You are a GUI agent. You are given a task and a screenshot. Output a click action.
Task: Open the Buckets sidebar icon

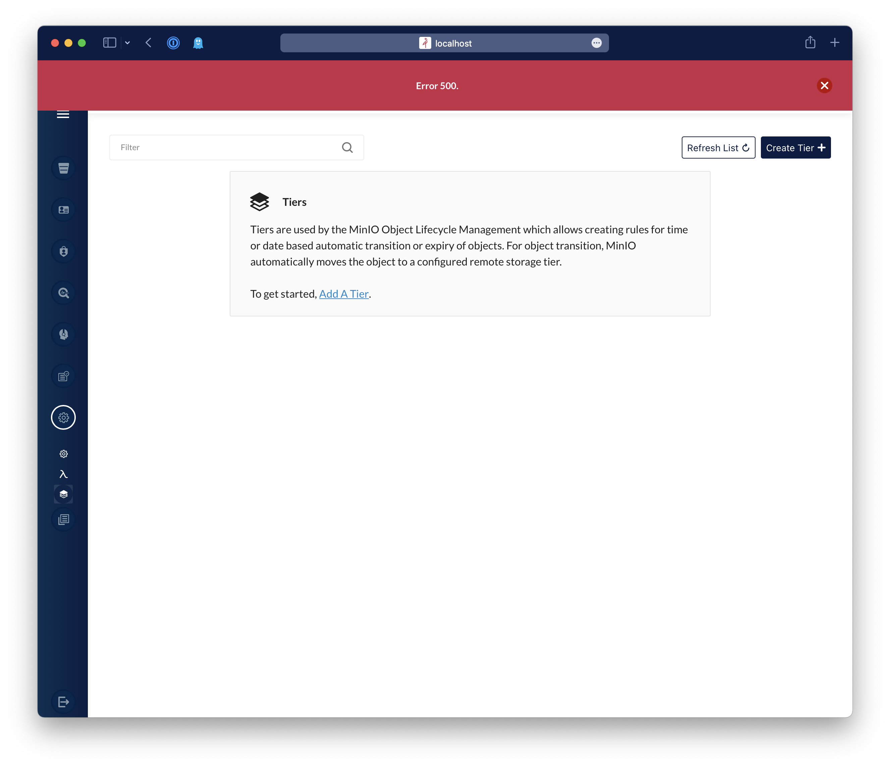coord(64,168)
